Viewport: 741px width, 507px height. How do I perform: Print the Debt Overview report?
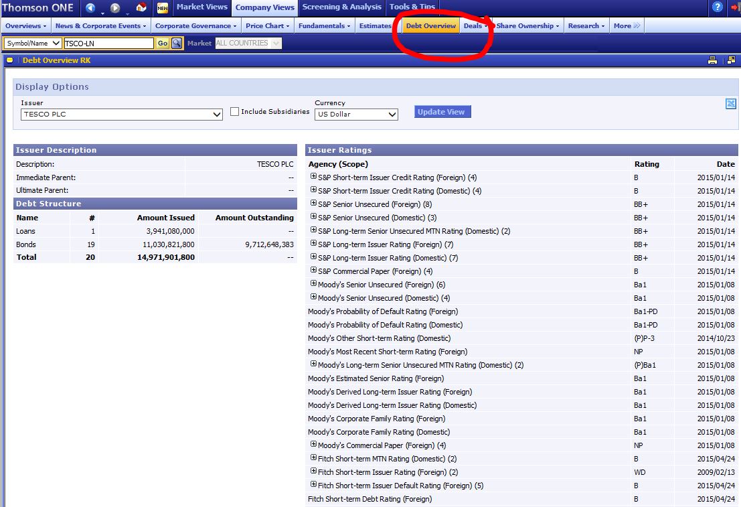click(x=713, y=60)
